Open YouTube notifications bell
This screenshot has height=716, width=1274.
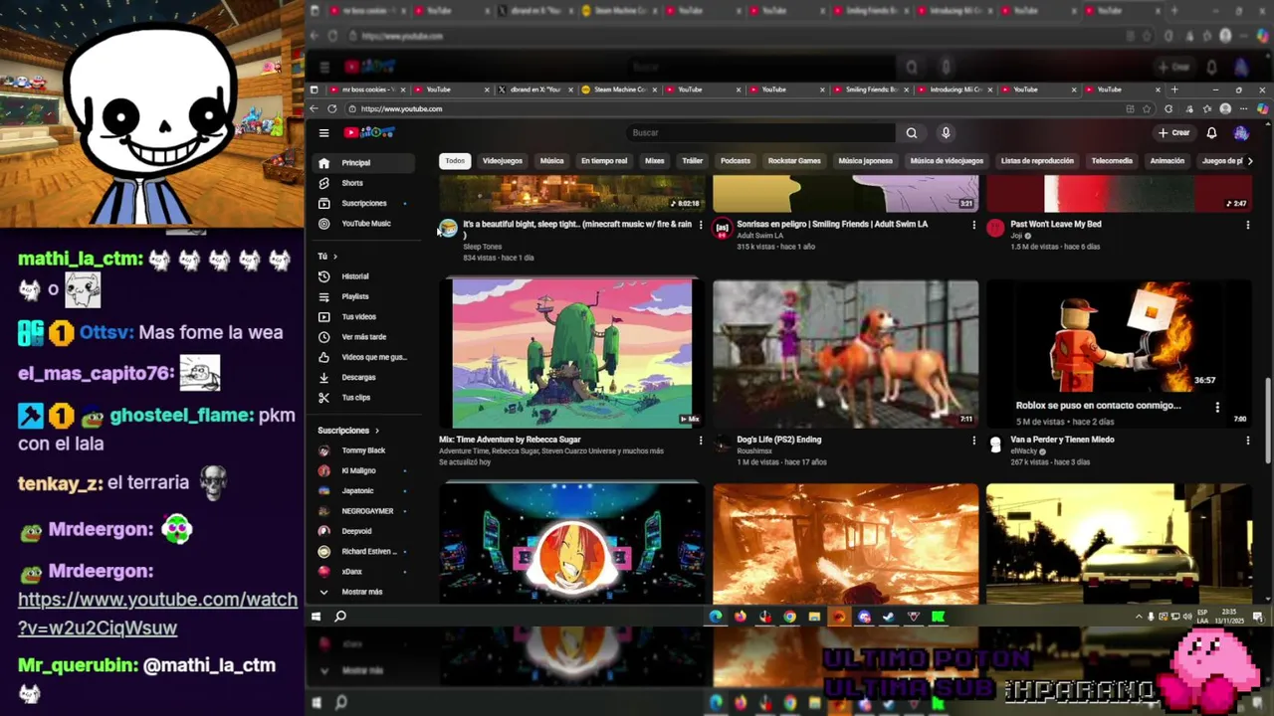coord(1211,133)
